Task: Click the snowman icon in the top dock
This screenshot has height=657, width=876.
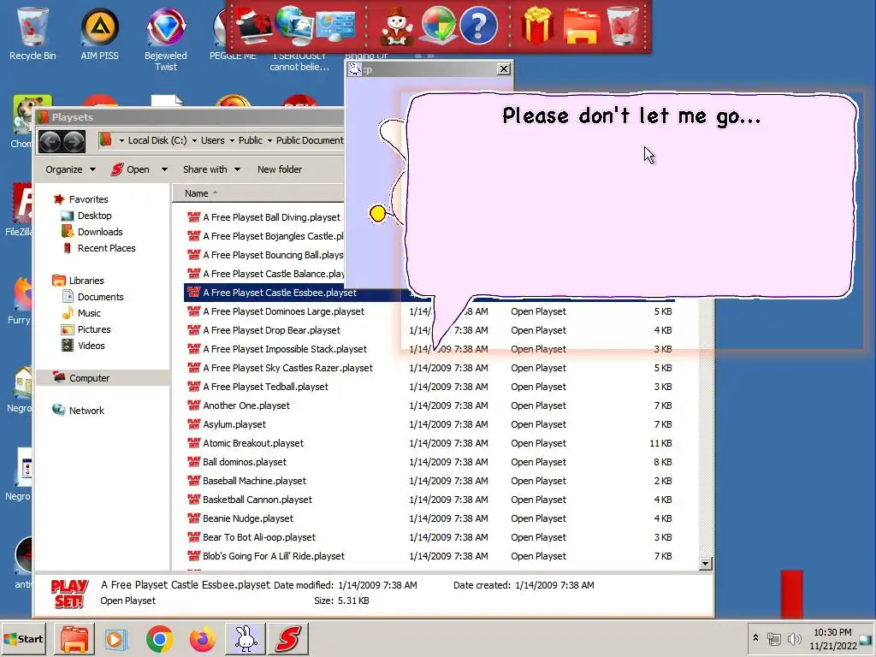Action: pyautogui.click(x=397, y=26)
